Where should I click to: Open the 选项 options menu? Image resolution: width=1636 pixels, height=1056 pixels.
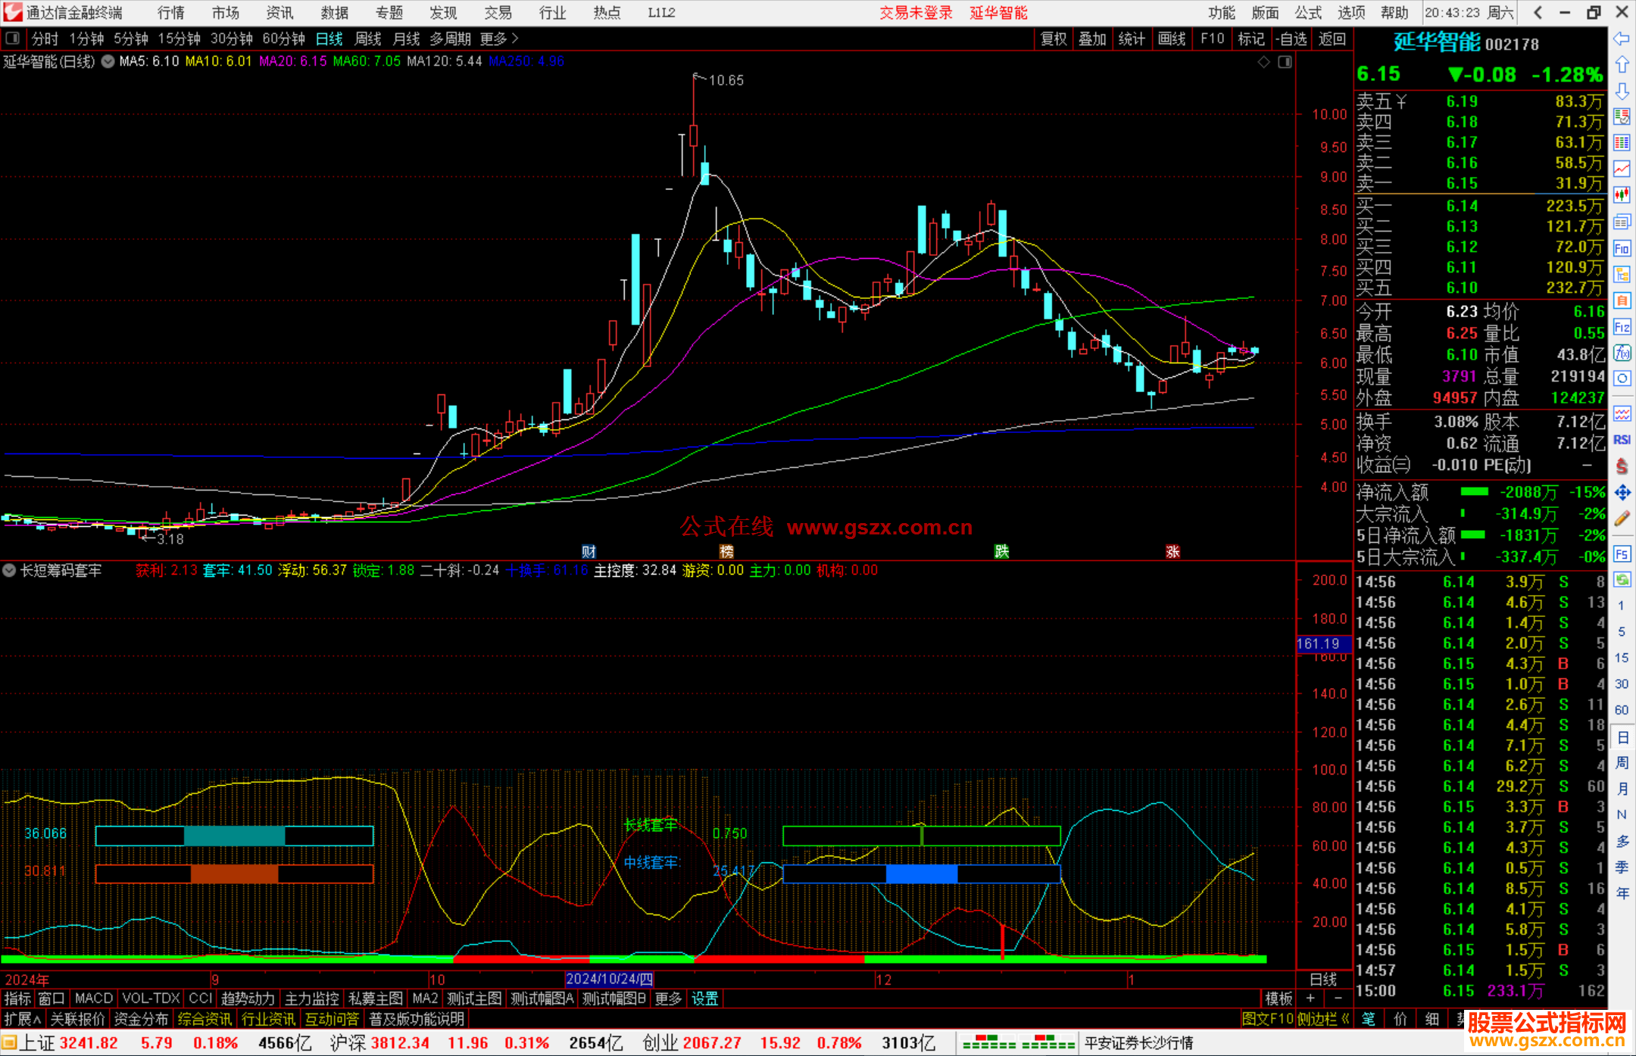point(1351,12)
